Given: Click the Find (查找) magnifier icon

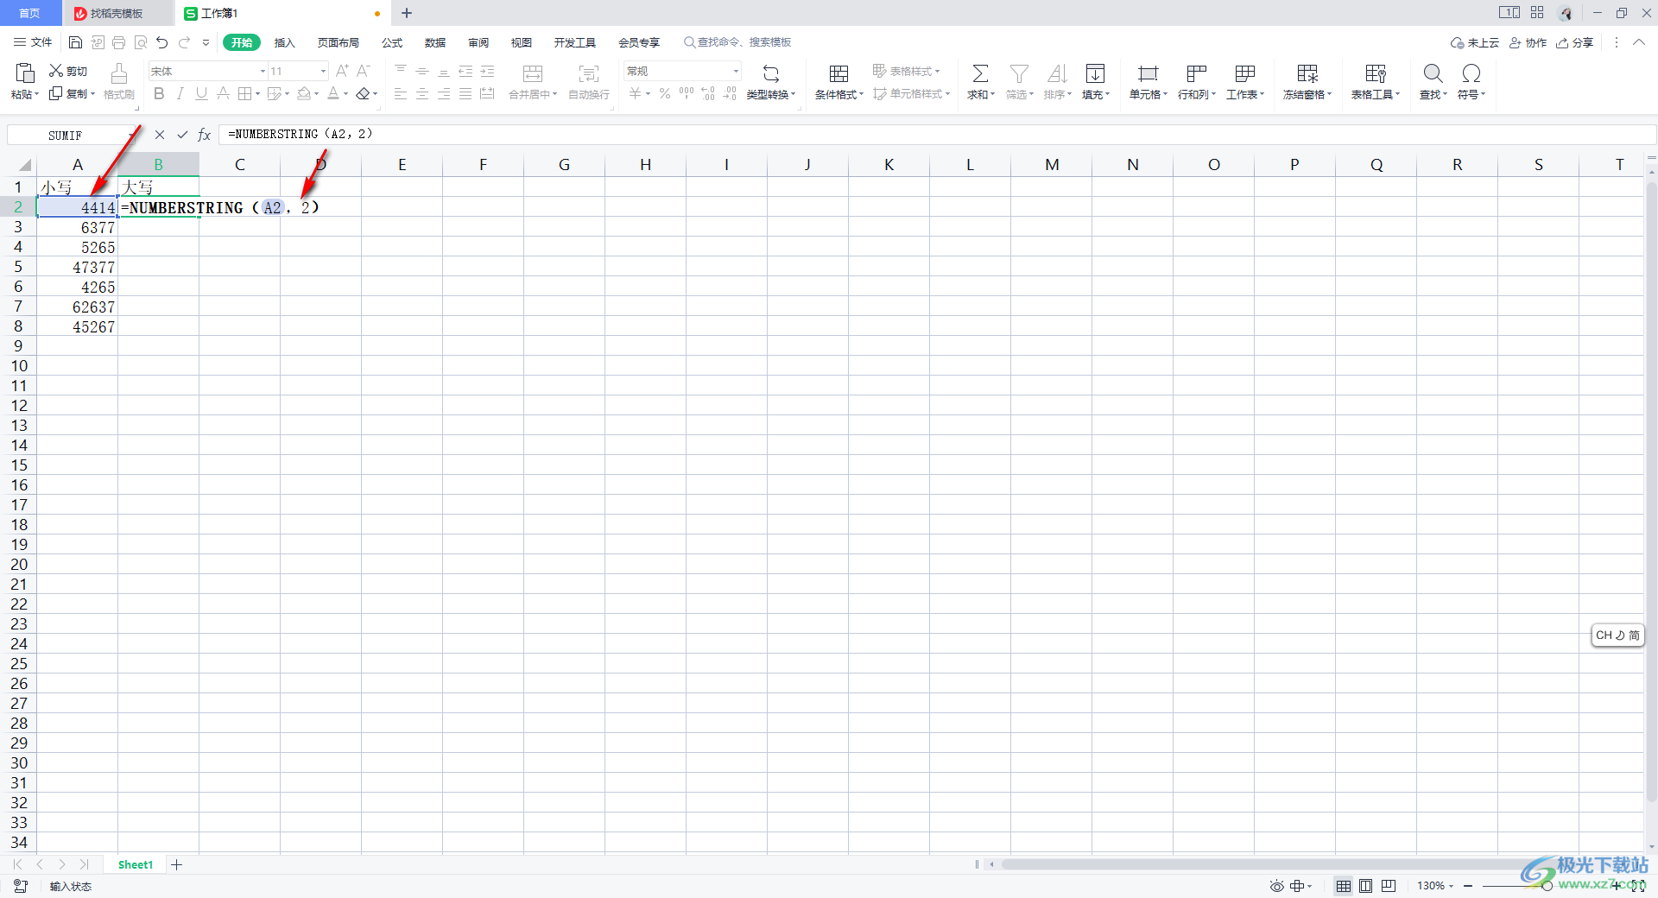Looking at the screenshot, I should coord(1433,73).
